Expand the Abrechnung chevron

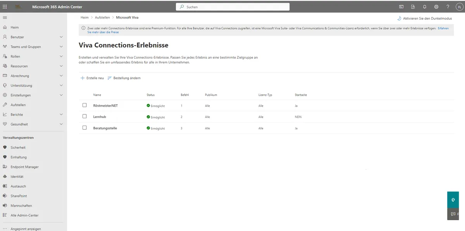[x=61, y=76]
